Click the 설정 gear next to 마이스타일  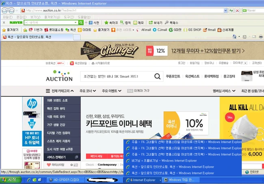[x=74, y=165]
